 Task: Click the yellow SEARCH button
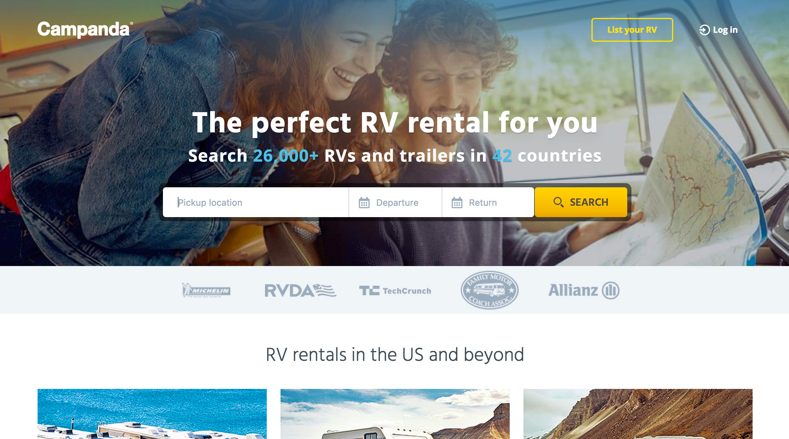click(x=581, y=203)
